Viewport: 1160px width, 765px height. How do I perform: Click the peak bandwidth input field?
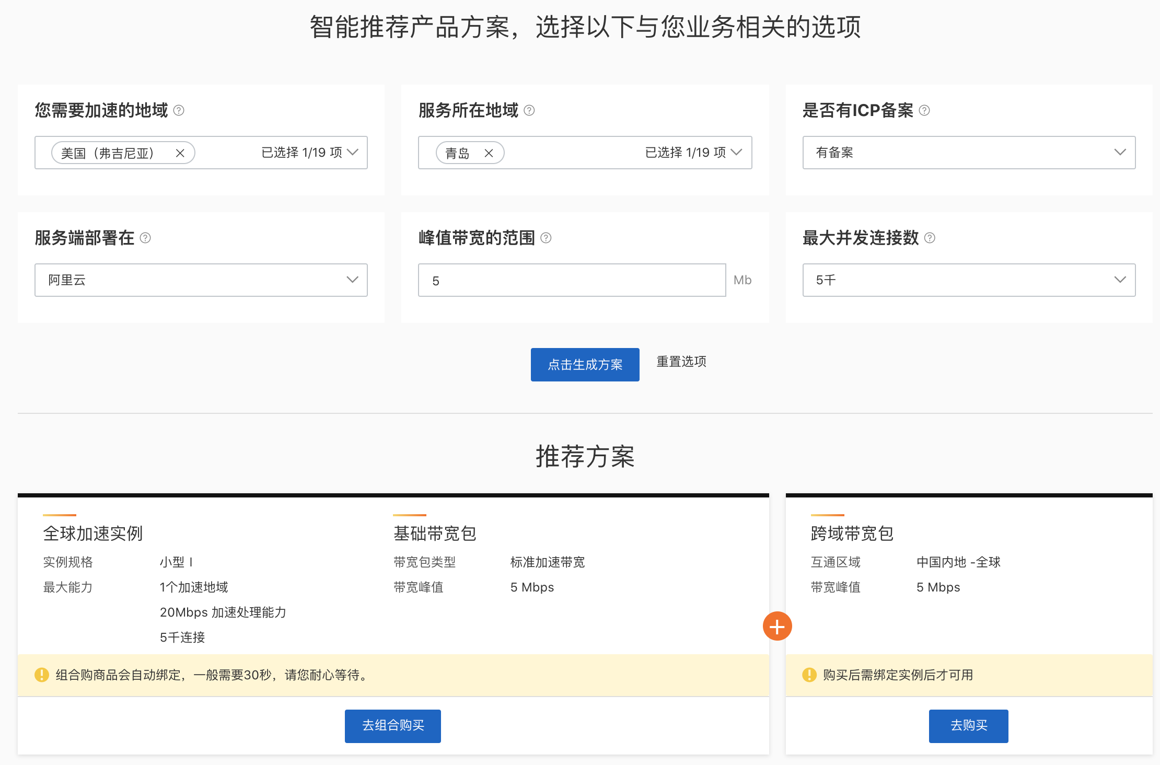tap(571, 281)
